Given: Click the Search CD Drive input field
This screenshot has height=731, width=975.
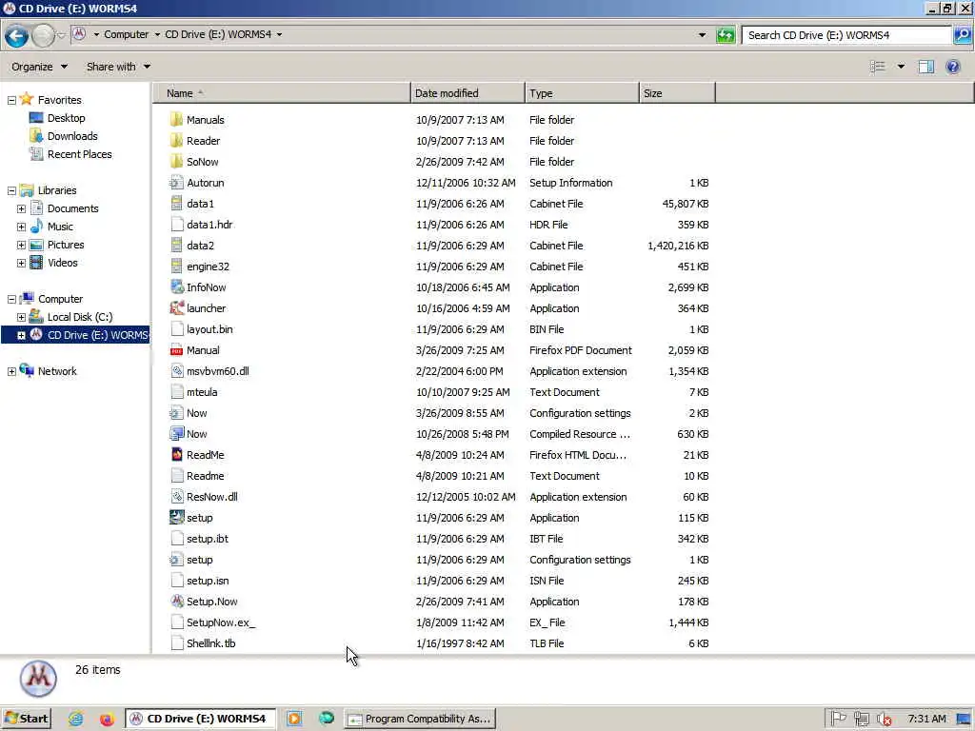Looking at the screenshot, I should point(846,35).
